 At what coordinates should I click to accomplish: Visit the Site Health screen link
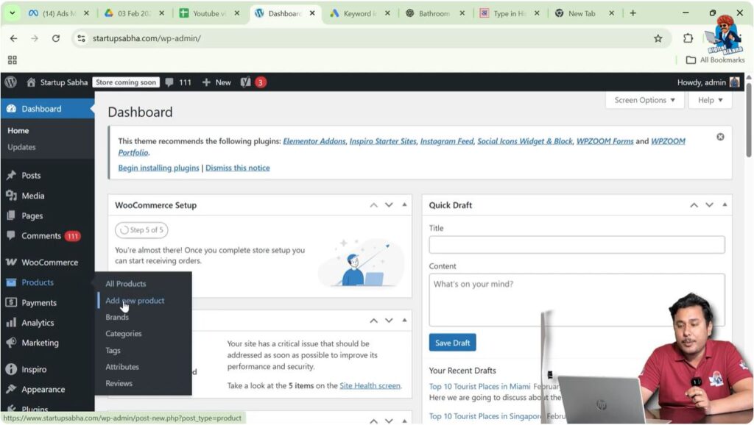[370, 385]
